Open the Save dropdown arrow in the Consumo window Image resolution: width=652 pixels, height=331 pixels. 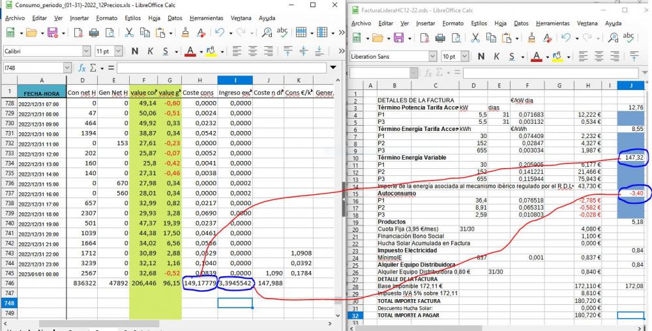pyautogui.click(x=63, y=33)
